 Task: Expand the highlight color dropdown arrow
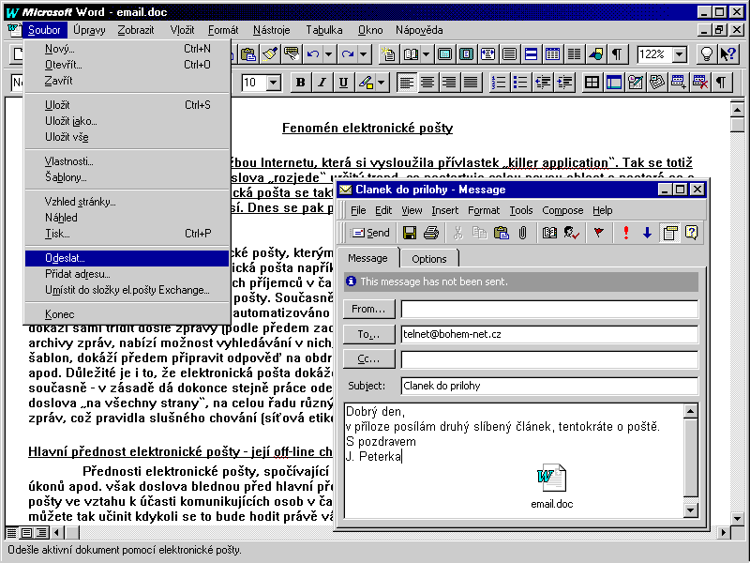coord(381,83)
